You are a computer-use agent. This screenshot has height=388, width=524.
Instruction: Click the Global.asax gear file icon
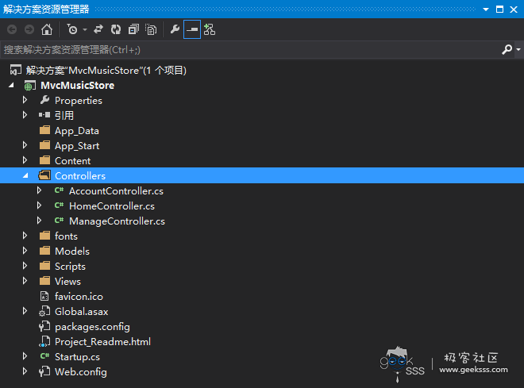(x=44, y=311)
